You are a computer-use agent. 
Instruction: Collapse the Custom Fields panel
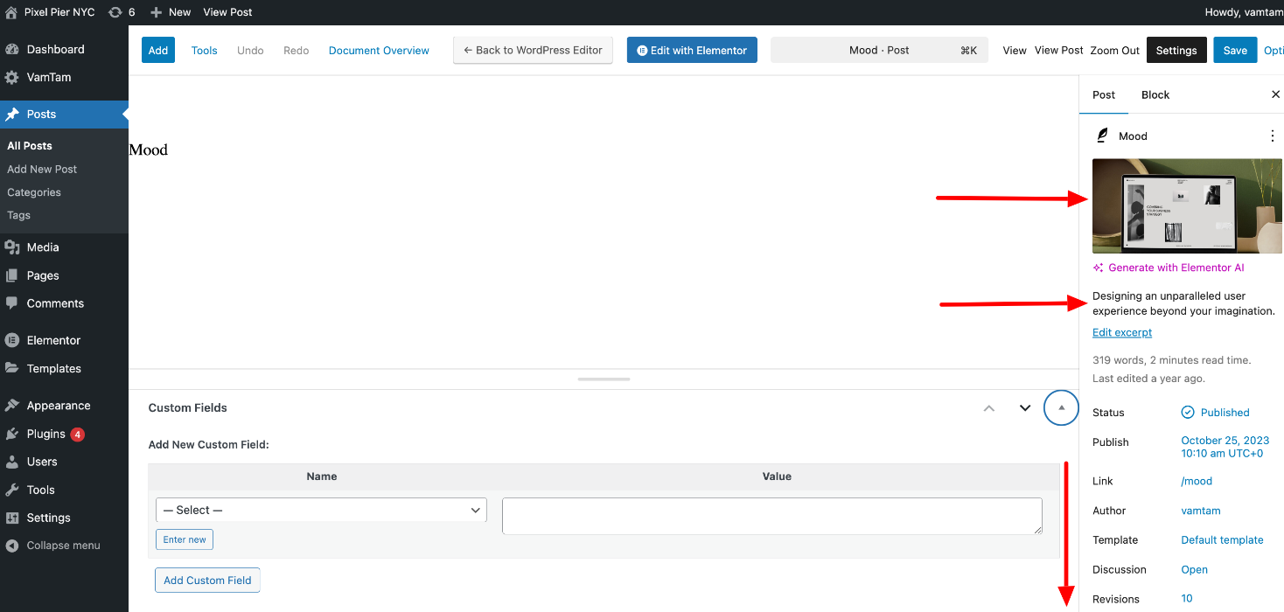click(1061, 408)
